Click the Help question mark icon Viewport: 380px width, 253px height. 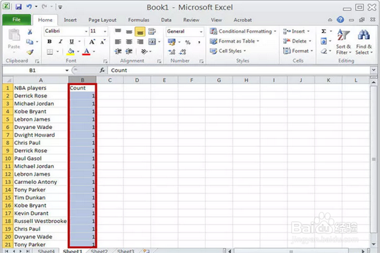tap(340, 20)
